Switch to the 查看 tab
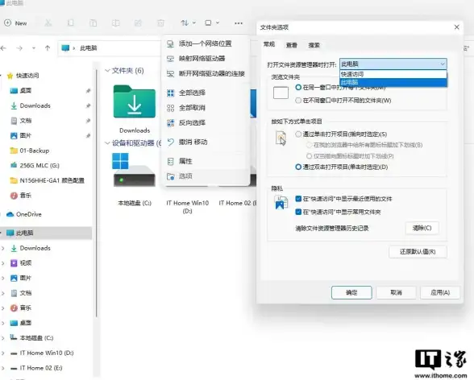The width and height of the screenshot is (474, 380). (x=292, y=45)
